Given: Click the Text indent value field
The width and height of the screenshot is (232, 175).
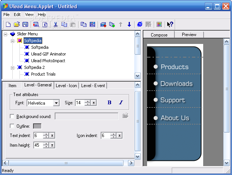Looking at the screenshot, I should click(38, 136).
